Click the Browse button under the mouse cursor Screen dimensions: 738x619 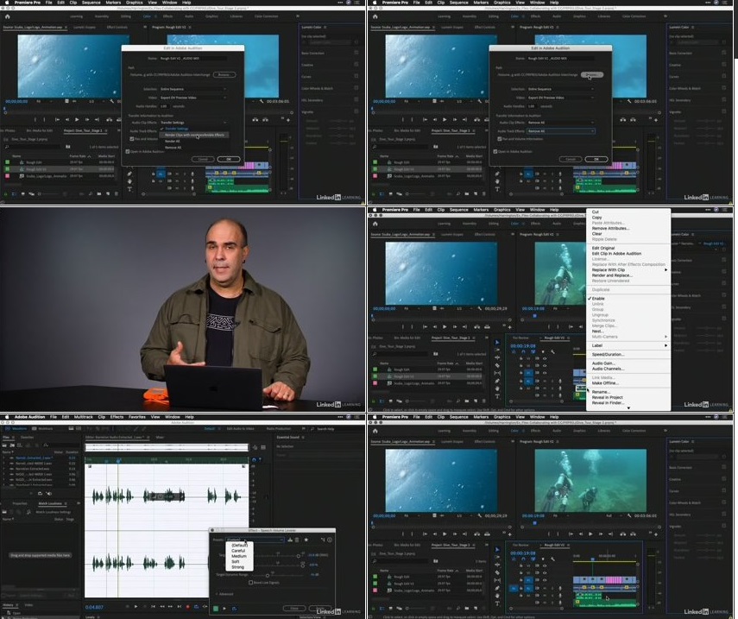(591, 74)
